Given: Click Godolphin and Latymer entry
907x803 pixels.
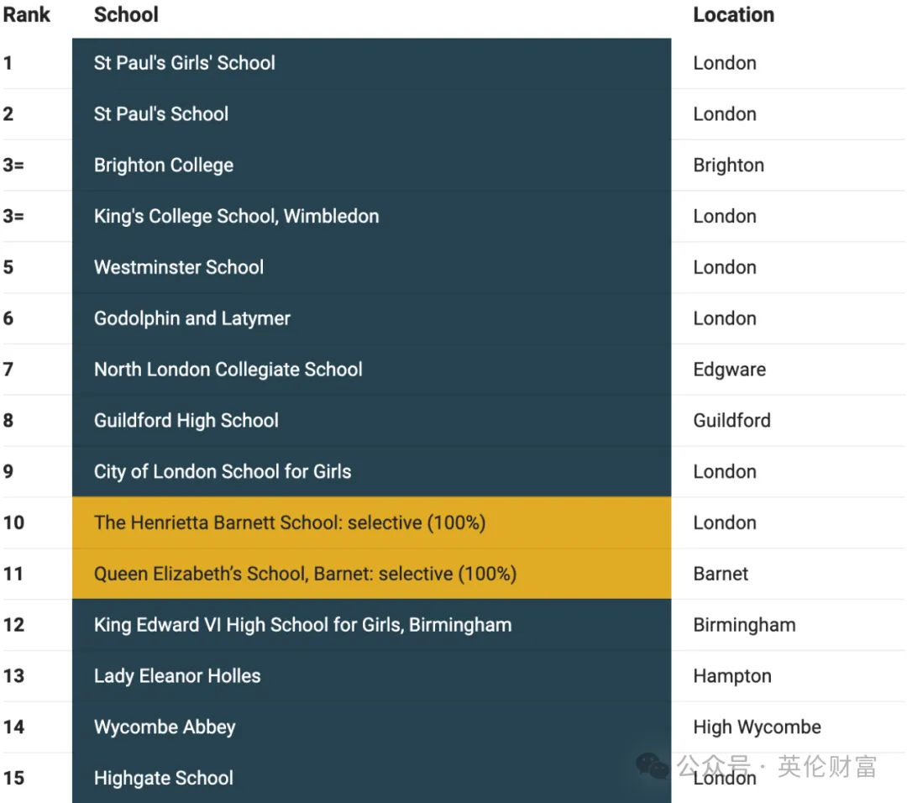Looking at the screenshot, I should [x=192, y=319].
